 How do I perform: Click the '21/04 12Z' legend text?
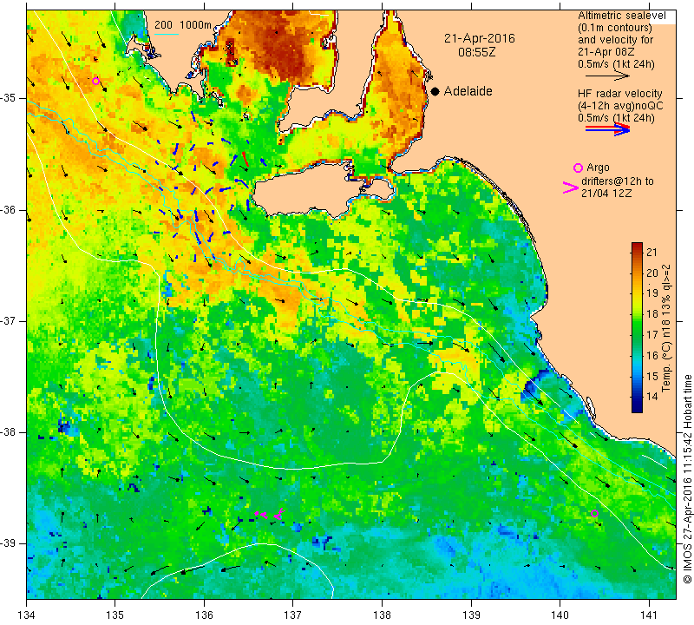pyautogui.click(x=606, y=194)
